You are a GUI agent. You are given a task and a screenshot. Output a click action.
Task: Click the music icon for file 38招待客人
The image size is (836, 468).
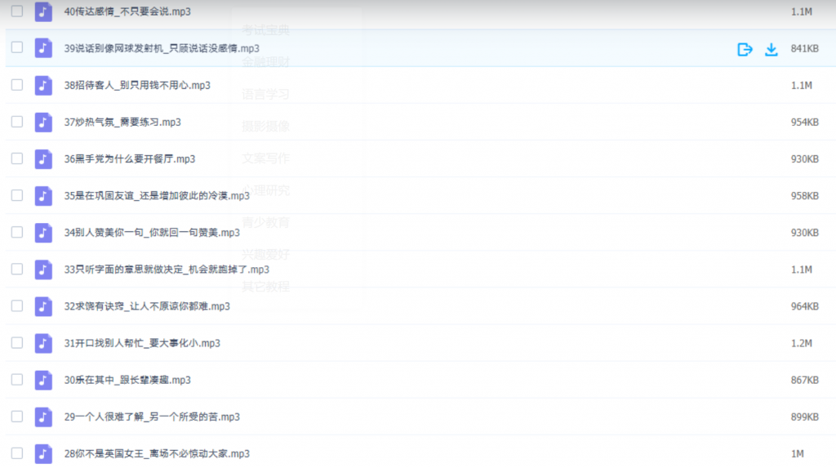(x=43, y=85)
